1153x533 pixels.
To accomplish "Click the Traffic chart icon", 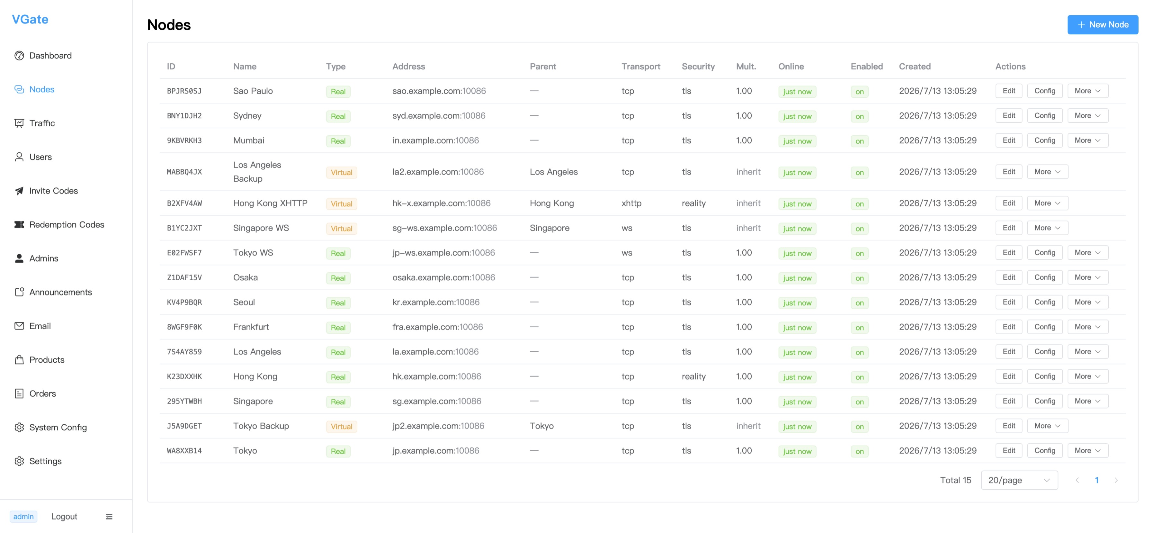I will (x=19, y=123).
